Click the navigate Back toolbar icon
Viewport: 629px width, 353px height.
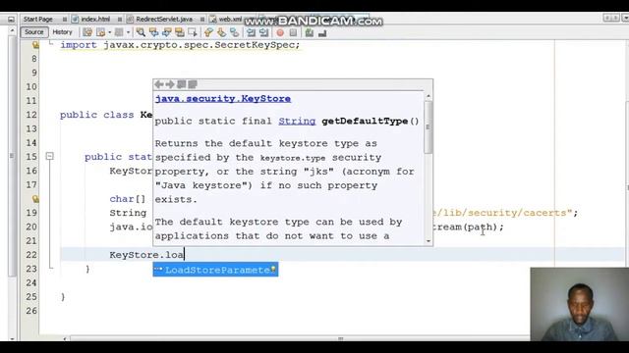tap(100, 32)
